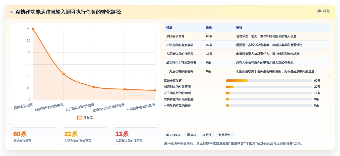Click the 11条 cell in the table

coord(209,54)
